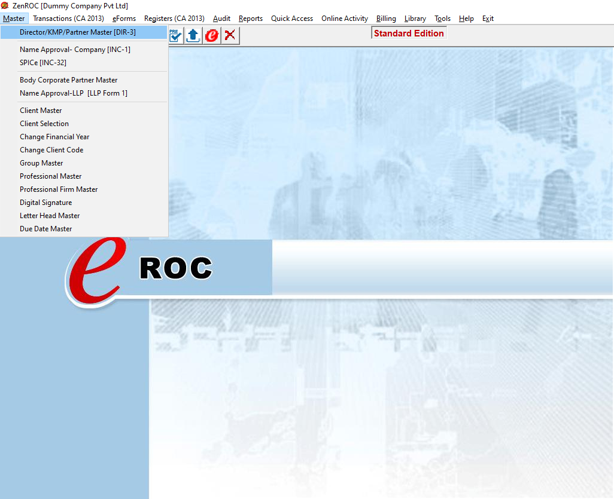Open the Online Activity menu
The width and height of the screenshot is (614, 499).
point(345,19)
